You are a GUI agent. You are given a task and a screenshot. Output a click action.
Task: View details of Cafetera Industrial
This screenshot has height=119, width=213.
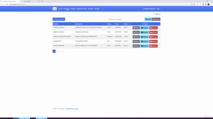pyautogui.click(x=144, y=32)
